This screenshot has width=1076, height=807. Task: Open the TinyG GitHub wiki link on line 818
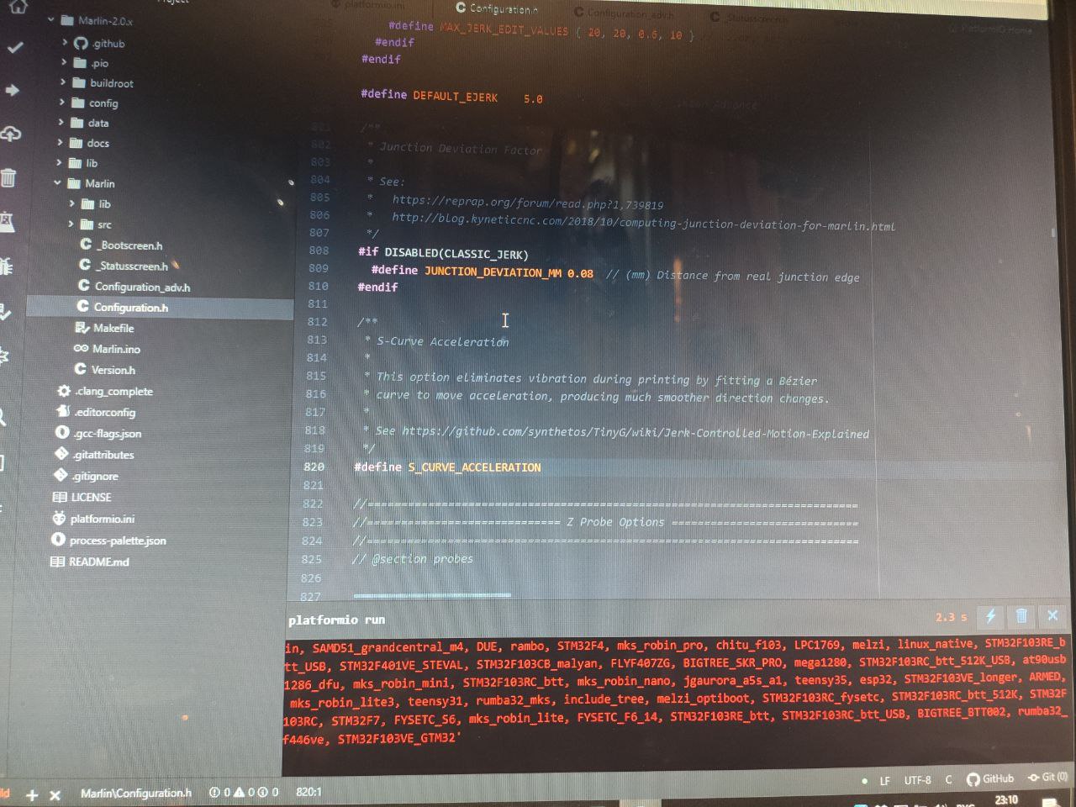(x=636, y=432)
